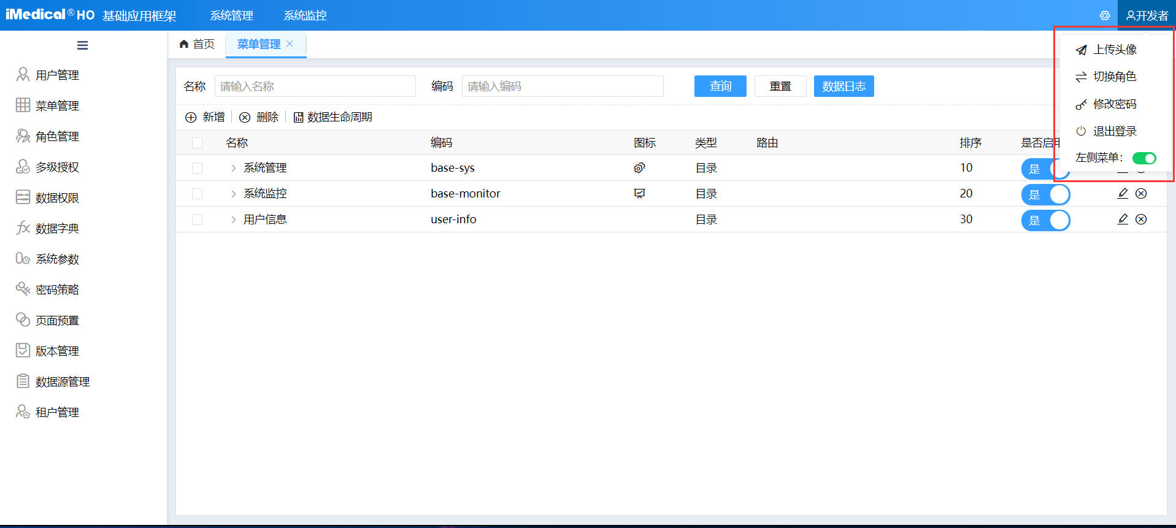This screenshot has height=528, width=1176.
Task: Toggle the 左侧菜单 green switch
Action: pos(1144,158)
